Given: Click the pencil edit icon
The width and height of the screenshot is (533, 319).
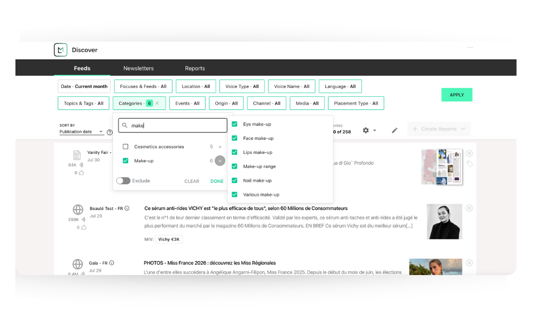Looking at the screenshot, I should pyautogui.click(x=394, y=130).
